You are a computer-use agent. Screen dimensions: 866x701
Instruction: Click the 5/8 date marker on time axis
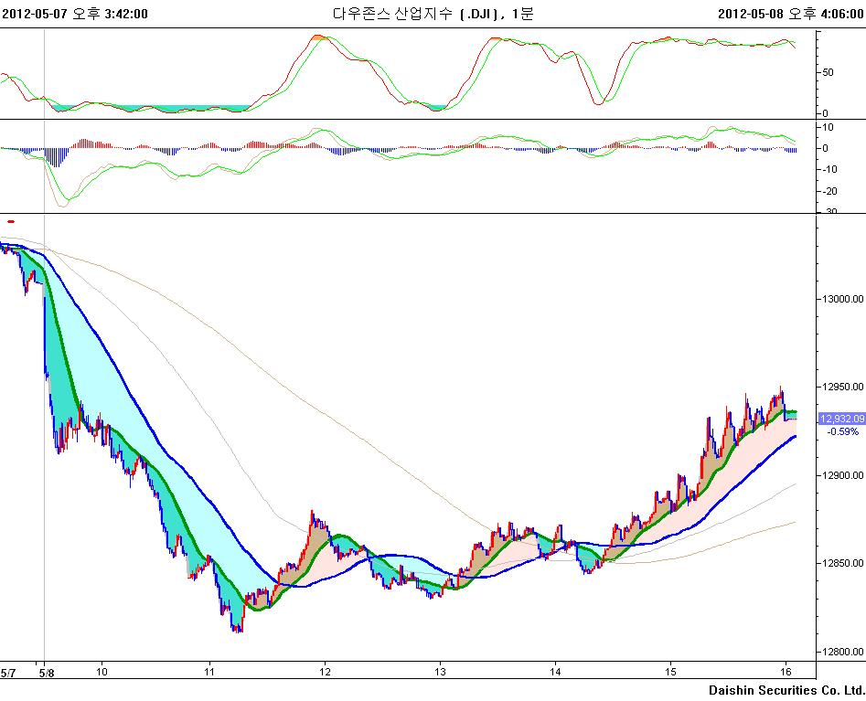(44, 672)
